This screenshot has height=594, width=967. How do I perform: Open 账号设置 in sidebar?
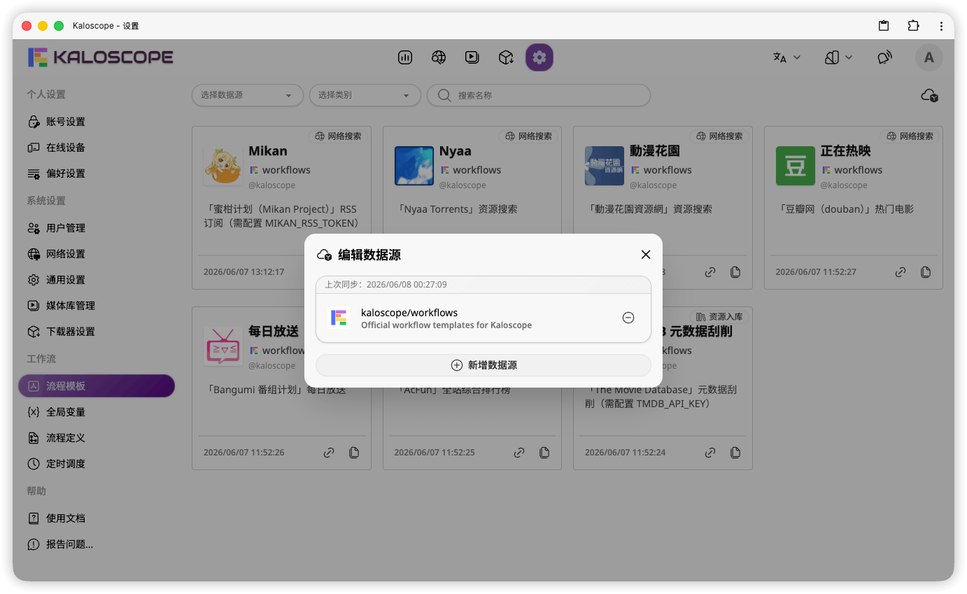97,122
